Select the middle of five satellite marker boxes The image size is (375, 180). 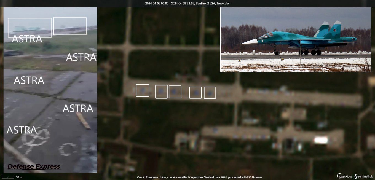175,92
